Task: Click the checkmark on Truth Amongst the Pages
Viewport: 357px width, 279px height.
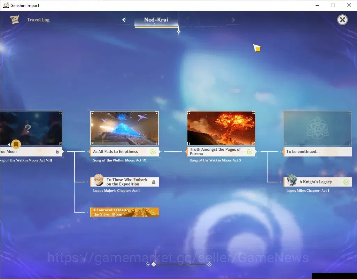Action: 250,152
